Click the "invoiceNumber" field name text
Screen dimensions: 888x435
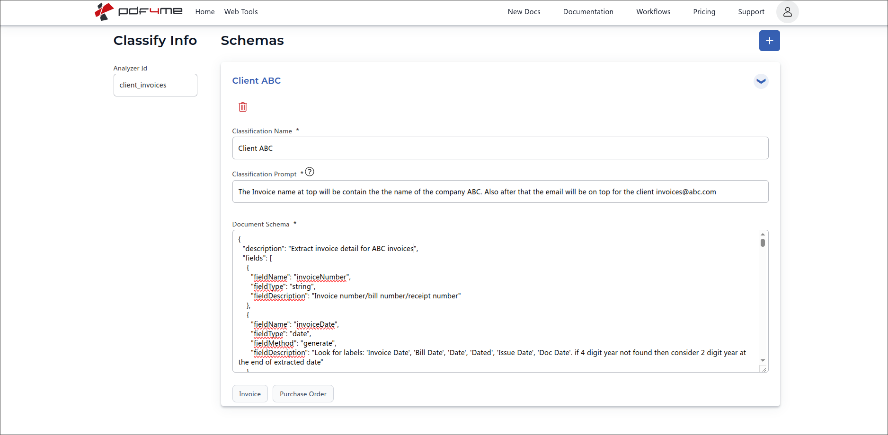[321, 277]
